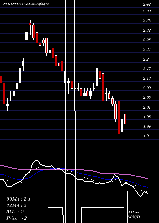The width and height of the screenshot is (159, 223).
Task: Click the 2.05 price axis label
Action: tap(147, 97)
